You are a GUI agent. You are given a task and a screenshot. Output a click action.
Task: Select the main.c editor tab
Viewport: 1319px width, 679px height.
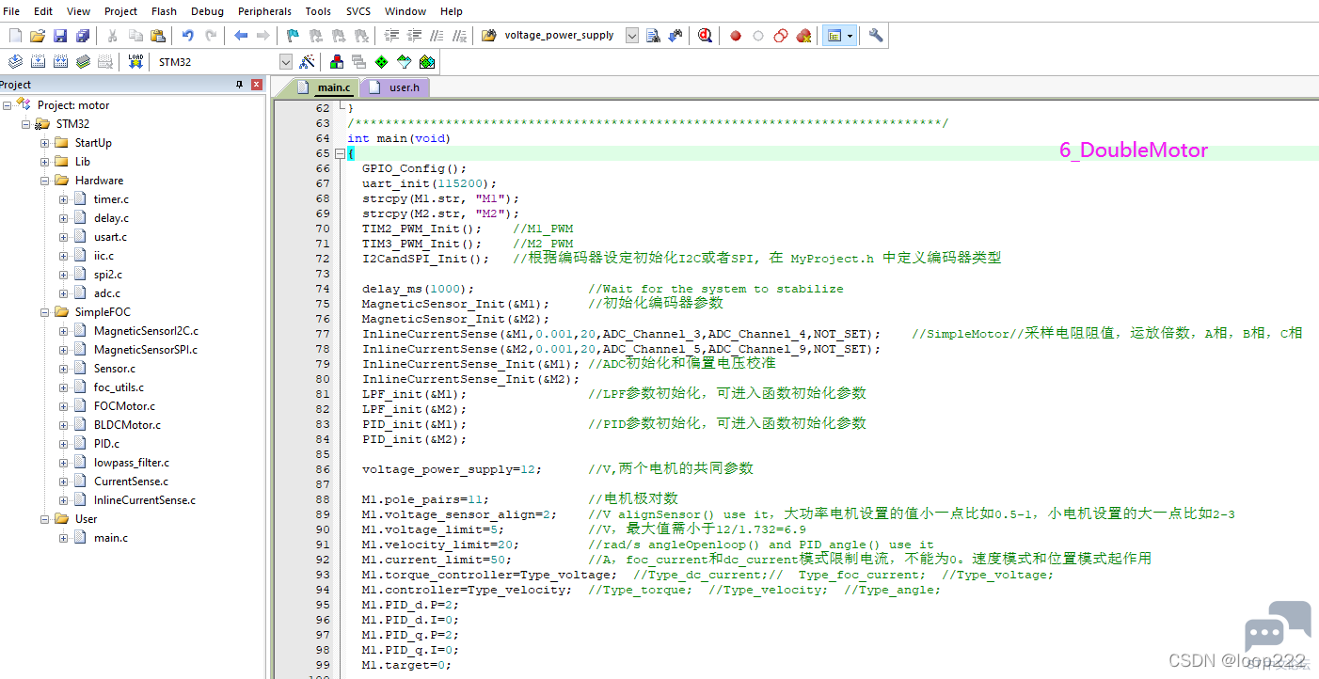(x=324, y=87)
